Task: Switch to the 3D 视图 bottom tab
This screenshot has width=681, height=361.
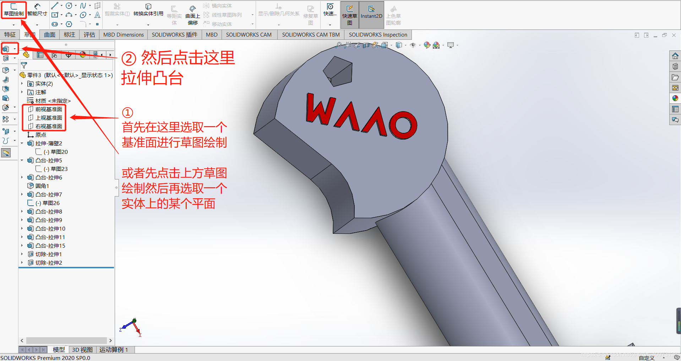Action: tap(82, 350)
